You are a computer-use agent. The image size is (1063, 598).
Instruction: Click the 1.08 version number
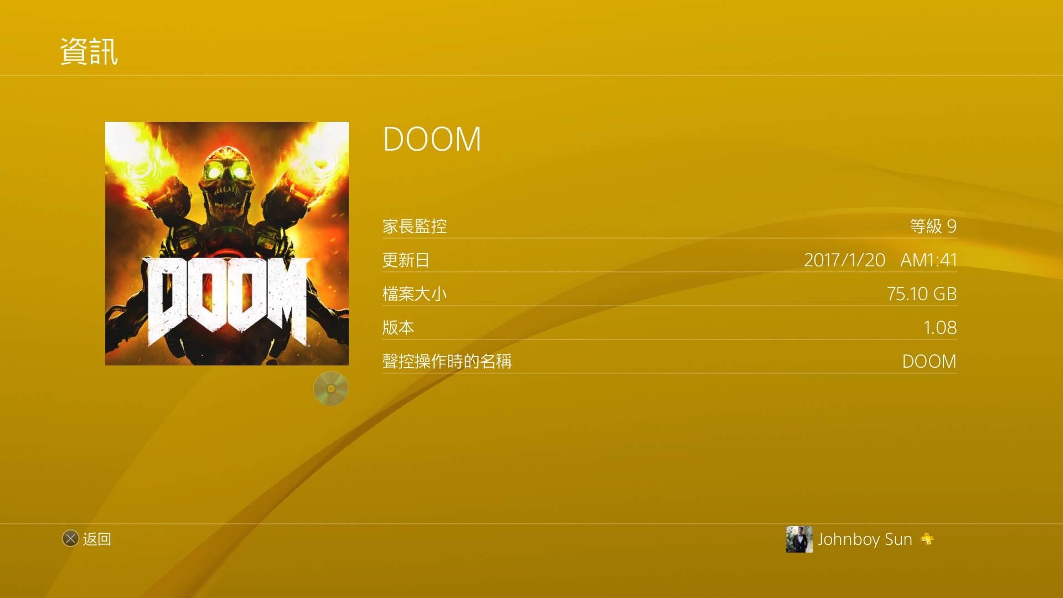[x=940, y=327]
